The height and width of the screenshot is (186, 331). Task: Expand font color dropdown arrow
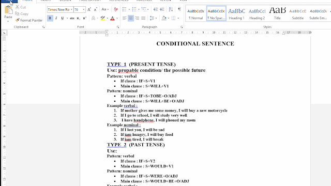117,19
